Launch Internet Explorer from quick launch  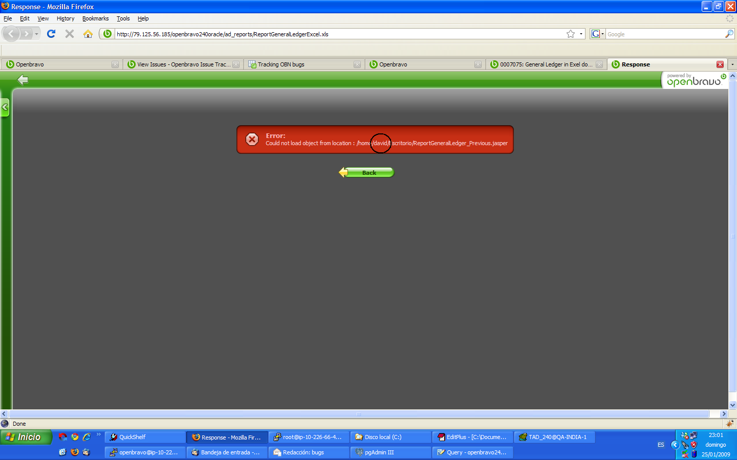click(86, 437)
